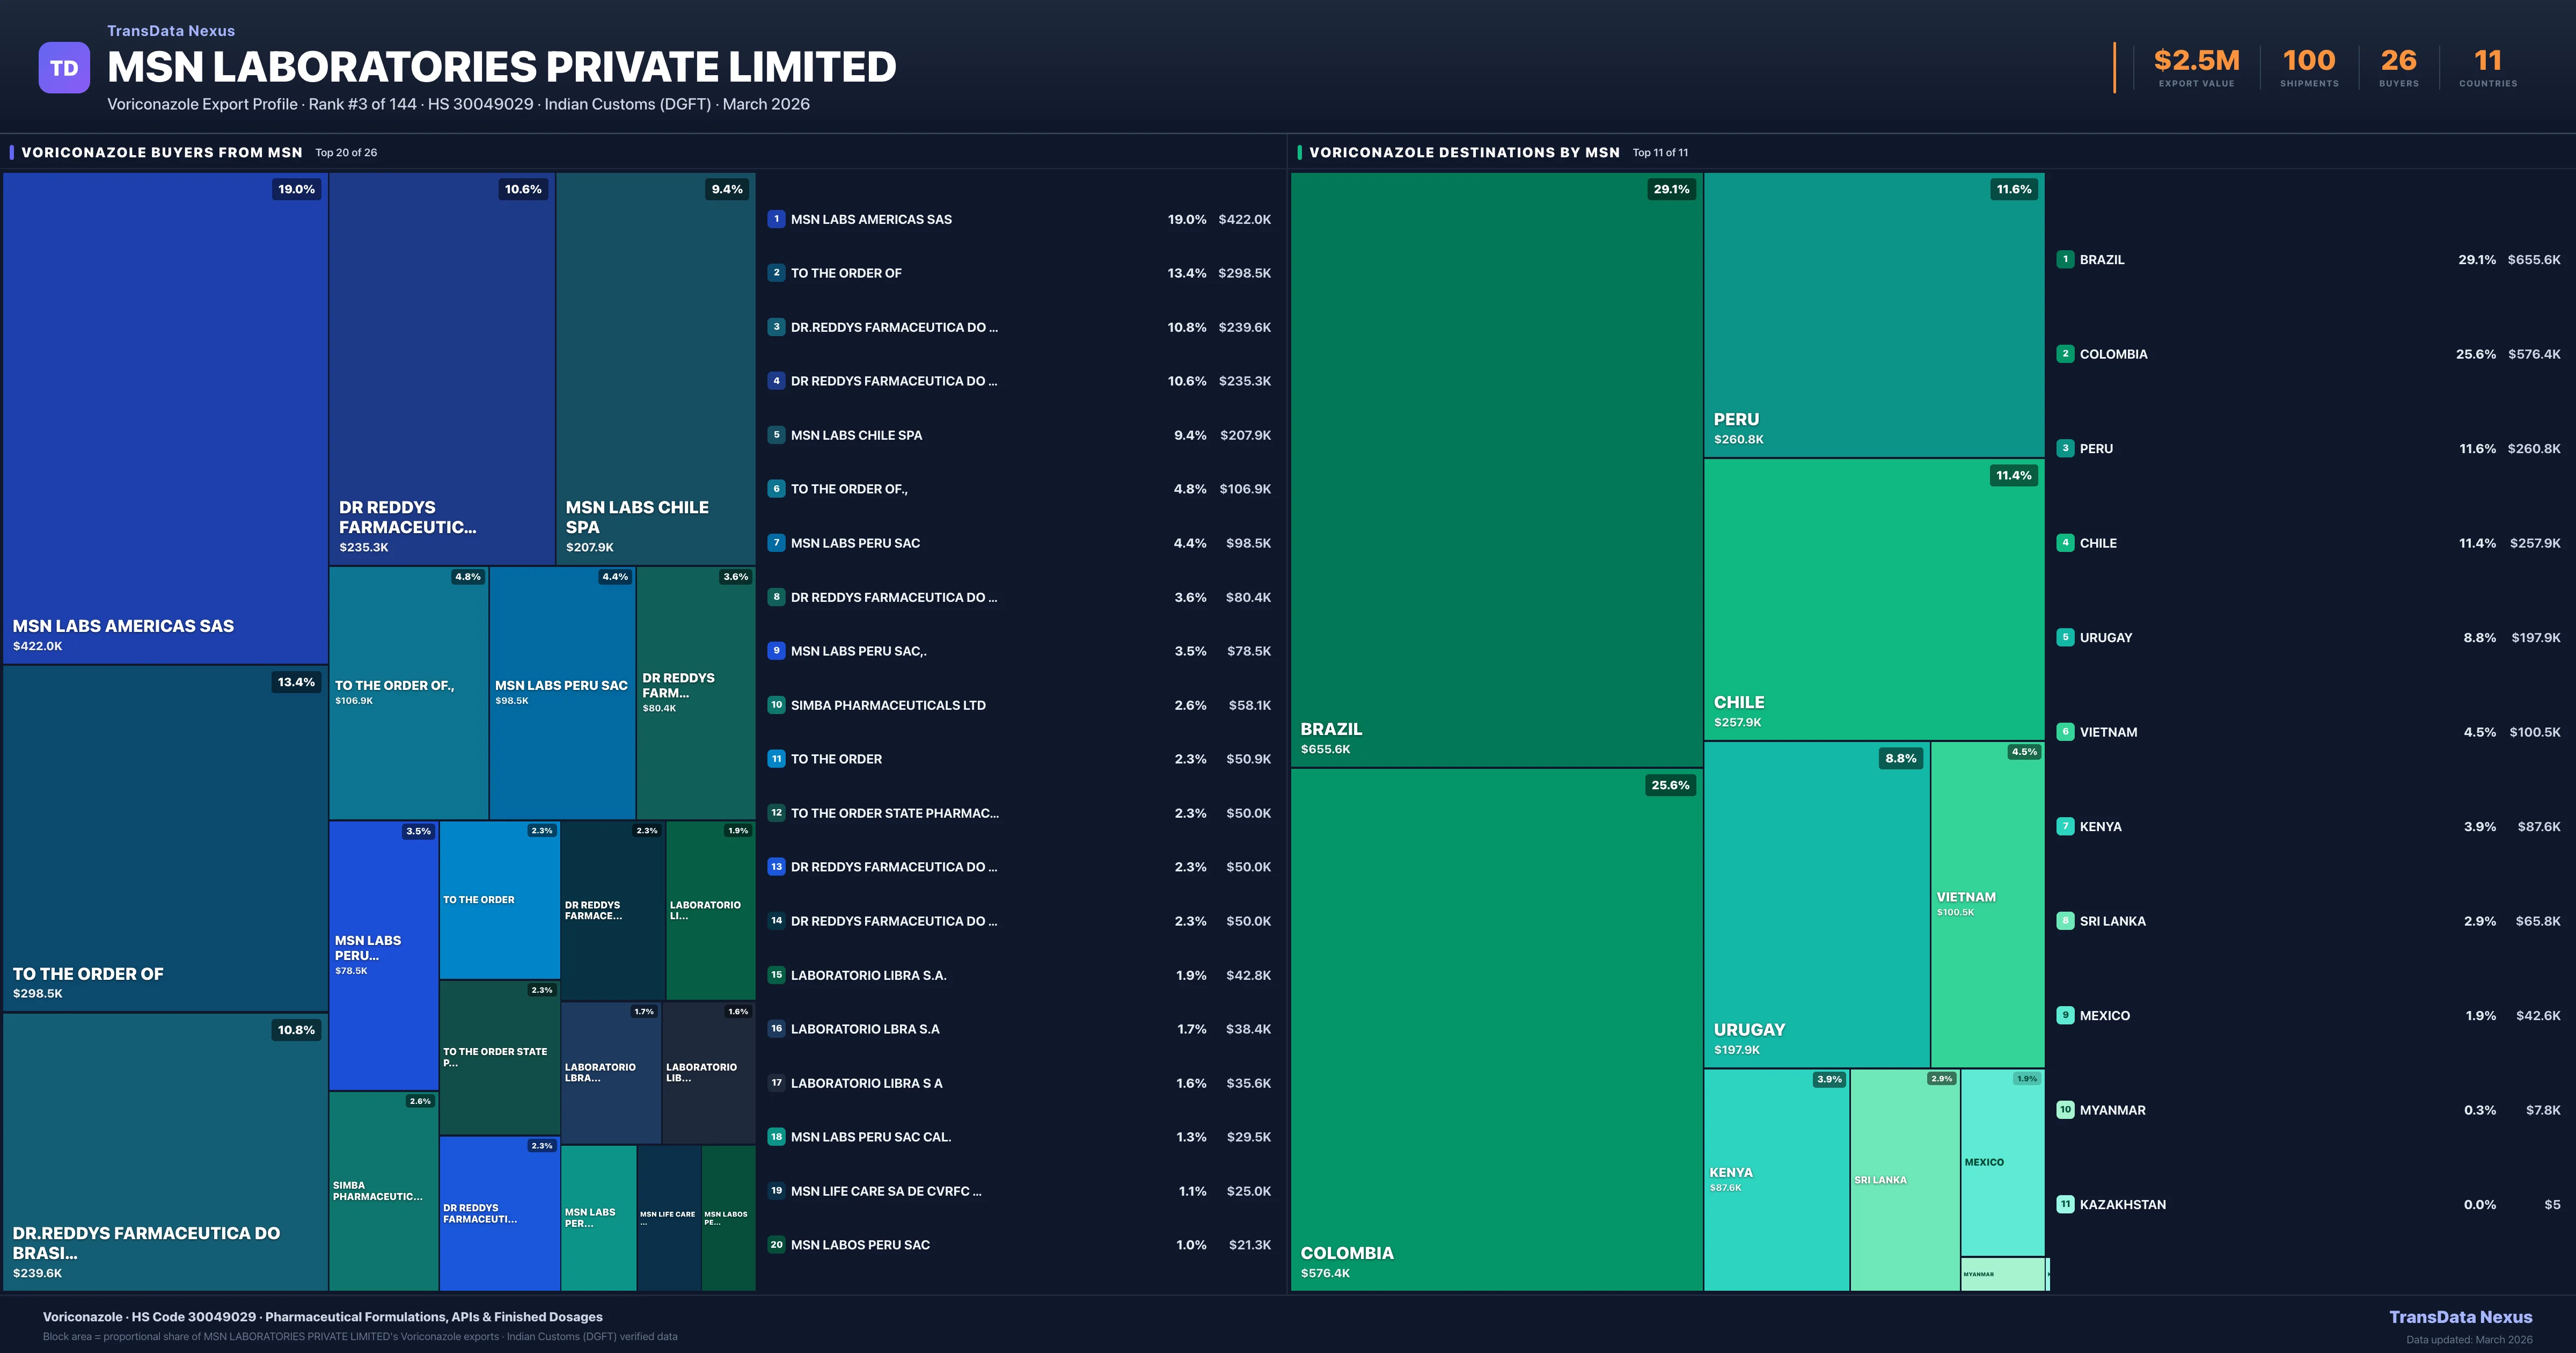The image size is (2576, 1353).
Task: Click rank 1 badge beside Brazil
Action: coord(2065,259)
